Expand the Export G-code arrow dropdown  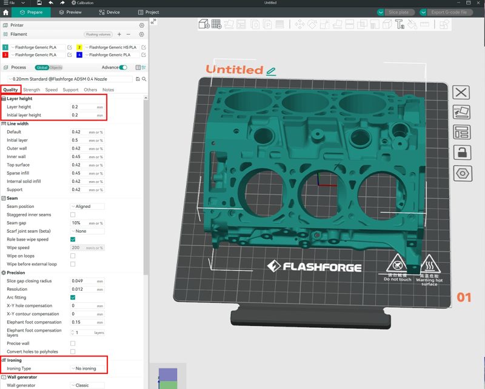pos(423,12)
